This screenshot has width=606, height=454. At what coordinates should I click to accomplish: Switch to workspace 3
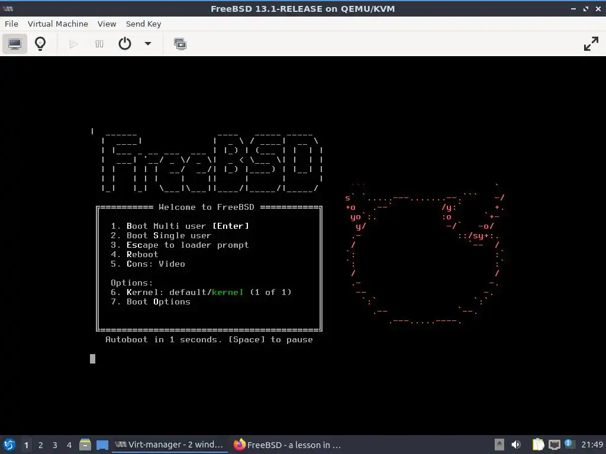click(55, 445)
